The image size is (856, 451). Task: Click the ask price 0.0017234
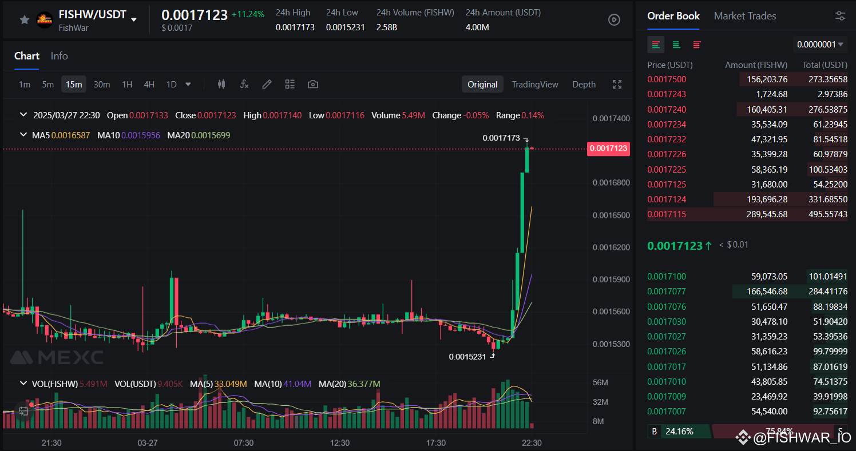667,124
